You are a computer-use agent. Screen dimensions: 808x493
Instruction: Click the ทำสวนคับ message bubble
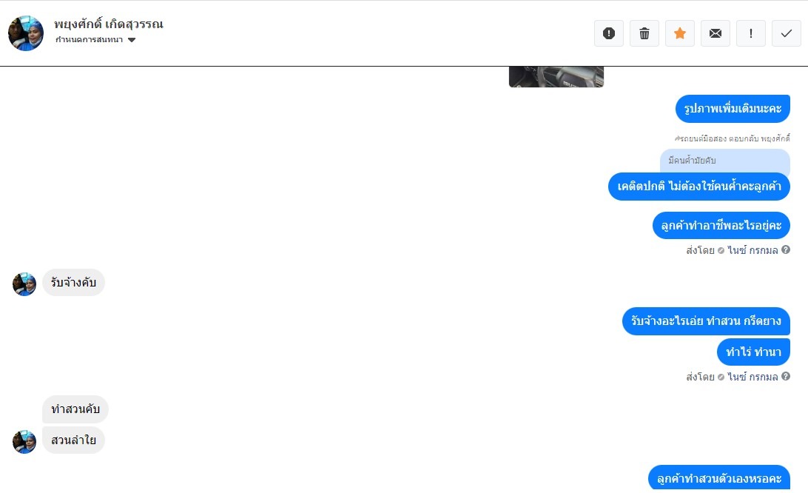(75, 409)
